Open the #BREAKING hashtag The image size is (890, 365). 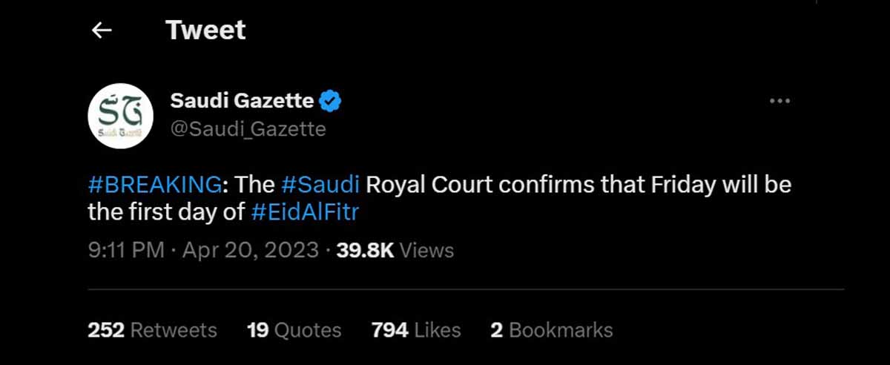click(154, 185)
